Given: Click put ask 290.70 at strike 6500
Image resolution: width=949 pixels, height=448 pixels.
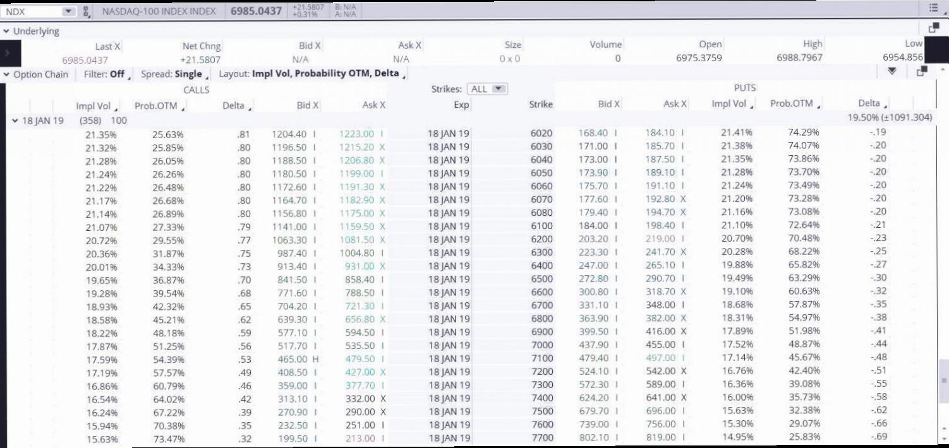Looking at the screenshot, I should (x=660, y=278).
